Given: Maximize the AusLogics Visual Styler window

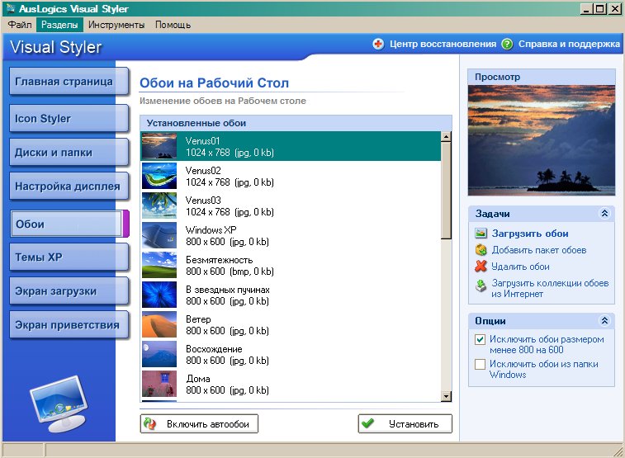Looking at the screenshot, I should [x=600, y=9].
